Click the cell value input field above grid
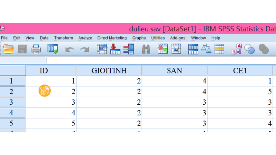This screenshot has height=155, width=276. coord(159,60)
